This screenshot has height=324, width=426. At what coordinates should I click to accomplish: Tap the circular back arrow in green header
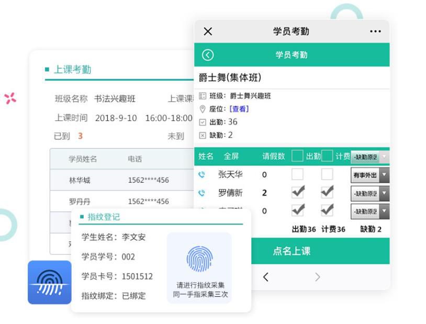tap(208, 55)
